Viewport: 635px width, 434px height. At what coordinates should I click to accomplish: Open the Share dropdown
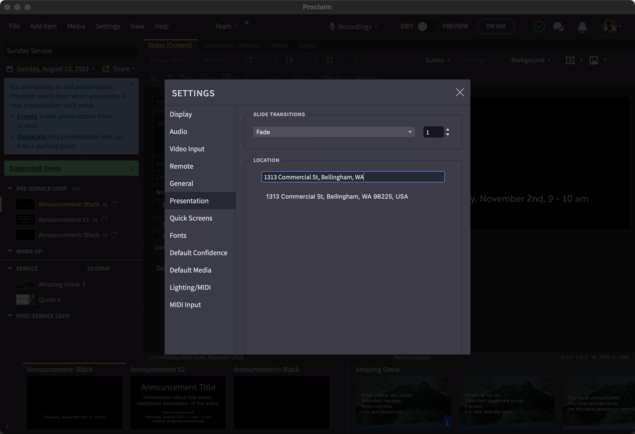pyautogui.click(x=119, y=69)
